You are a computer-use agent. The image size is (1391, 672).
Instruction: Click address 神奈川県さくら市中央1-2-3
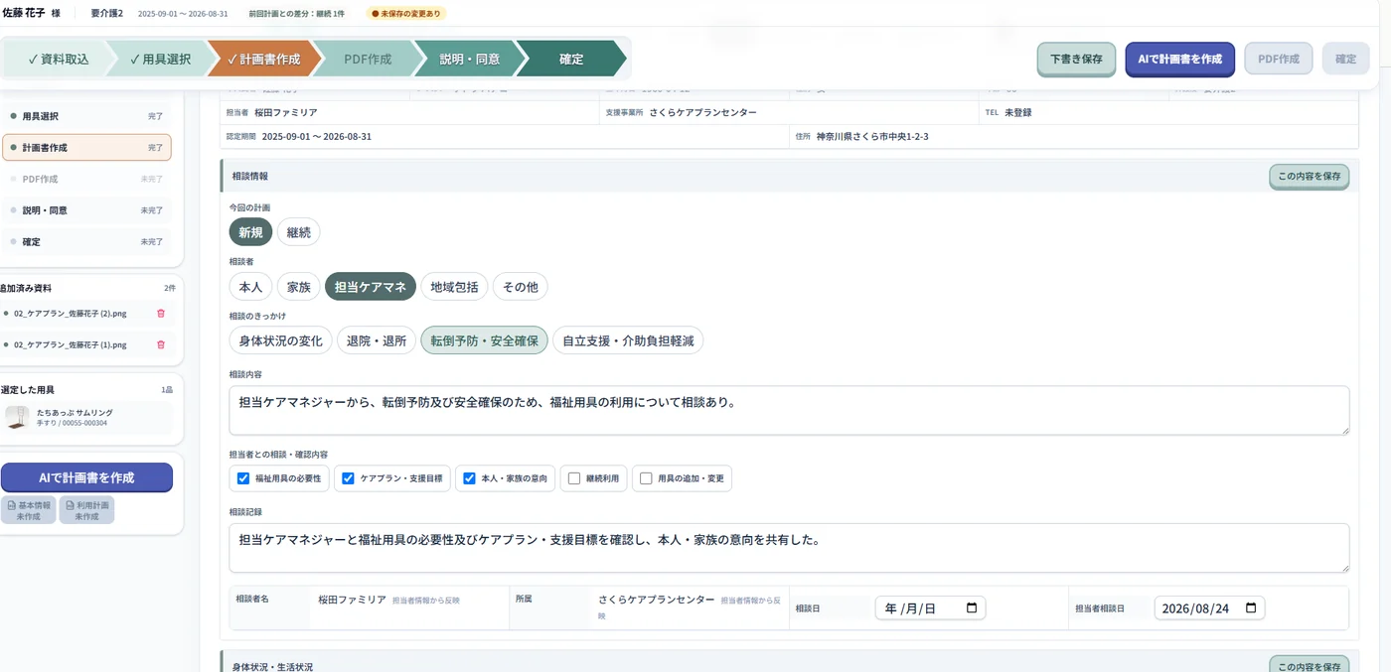click(872, 136)
